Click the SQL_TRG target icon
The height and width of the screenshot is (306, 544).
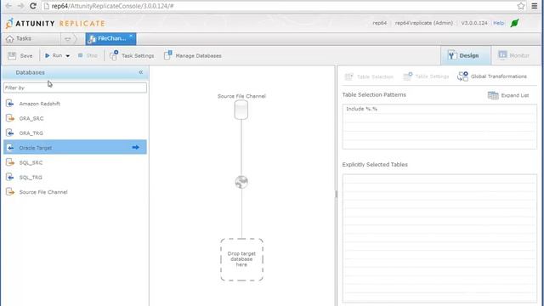10,177
